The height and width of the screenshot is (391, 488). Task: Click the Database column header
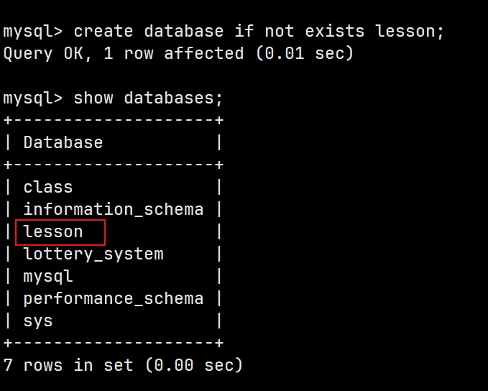point(63,142)
